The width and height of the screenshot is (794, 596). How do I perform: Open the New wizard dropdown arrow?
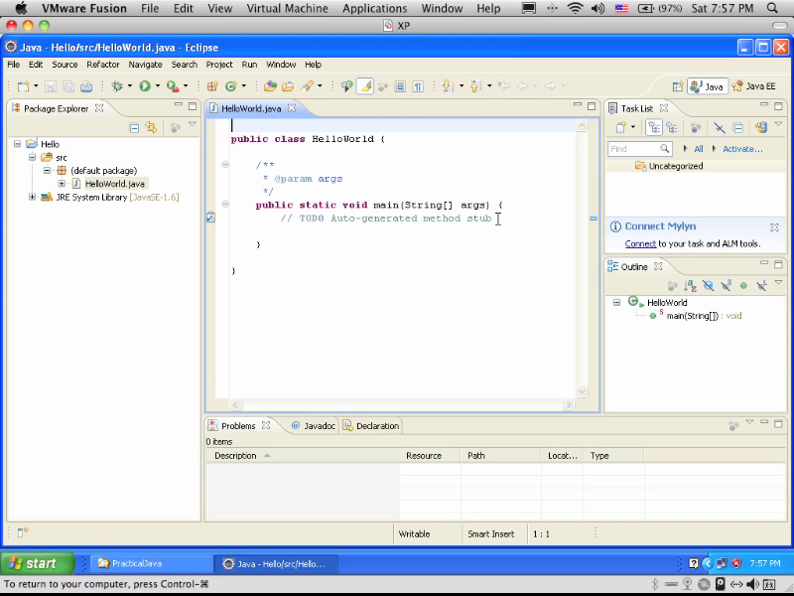(x=36, y=86)
